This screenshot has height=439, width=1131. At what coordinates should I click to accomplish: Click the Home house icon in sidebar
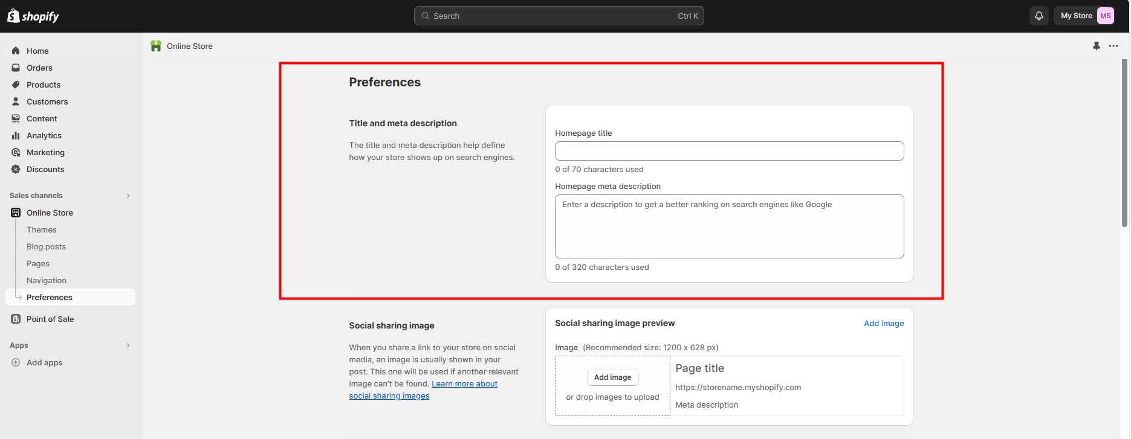click(16, 51)
